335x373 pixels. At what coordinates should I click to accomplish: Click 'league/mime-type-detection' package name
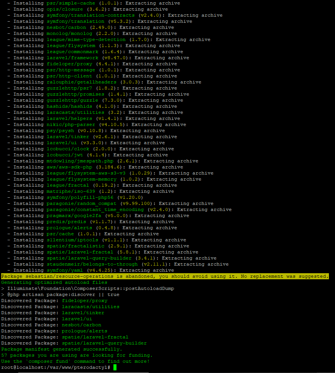86,40
